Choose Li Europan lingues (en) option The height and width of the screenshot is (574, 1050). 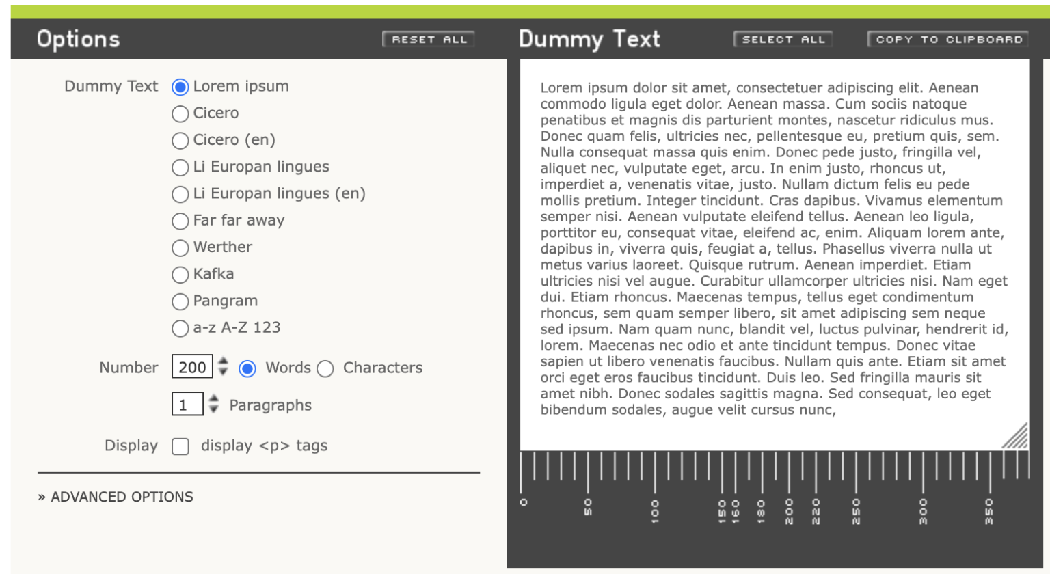tap(180, 194)
